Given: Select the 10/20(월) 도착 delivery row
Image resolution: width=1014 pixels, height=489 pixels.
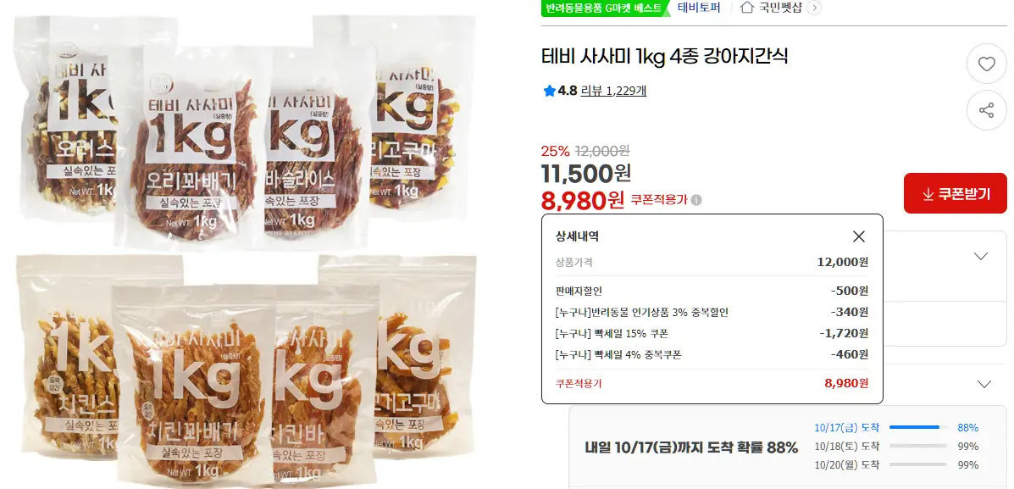Looking at the screenshot, I should pyautogui.click(x=896, y=465).
